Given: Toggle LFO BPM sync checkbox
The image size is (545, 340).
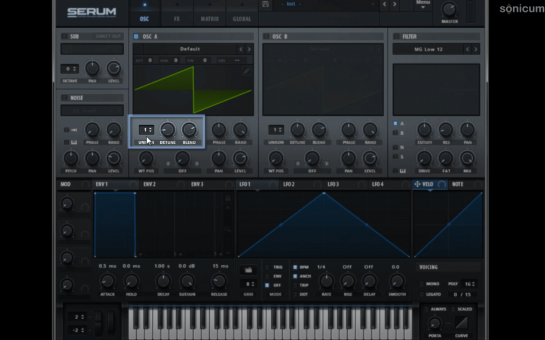Looking at the screenshot, I should 295,267.
